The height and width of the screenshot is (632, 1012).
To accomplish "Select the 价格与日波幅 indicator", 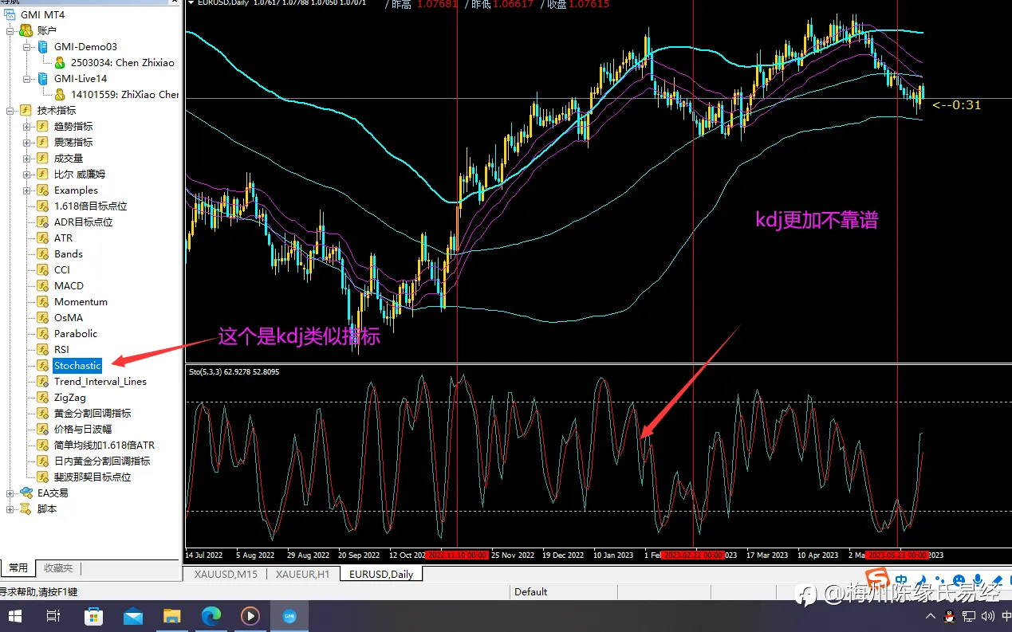I will [x=83, y=429].
